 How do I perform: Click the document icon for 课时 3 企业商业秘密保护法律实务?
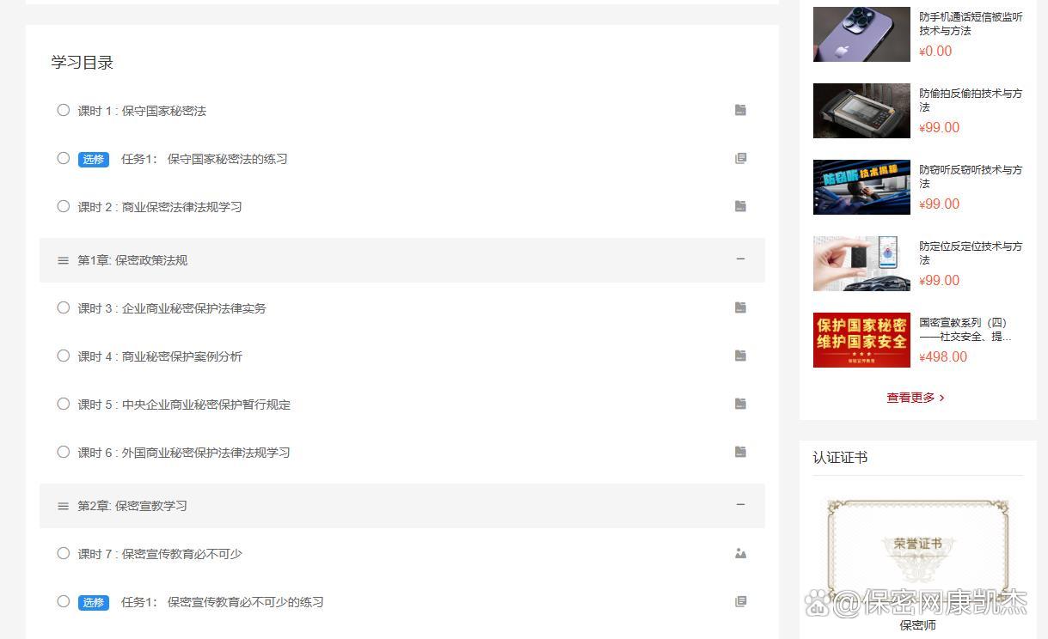740,307
